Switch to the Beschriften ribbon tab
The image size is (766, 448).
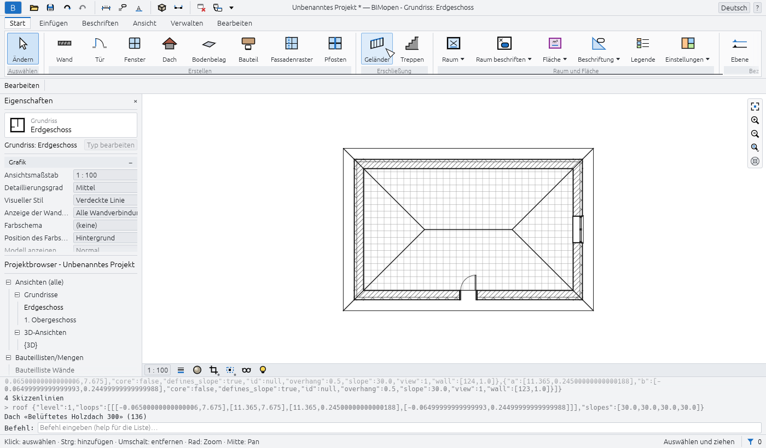click(x=100, y=23)
